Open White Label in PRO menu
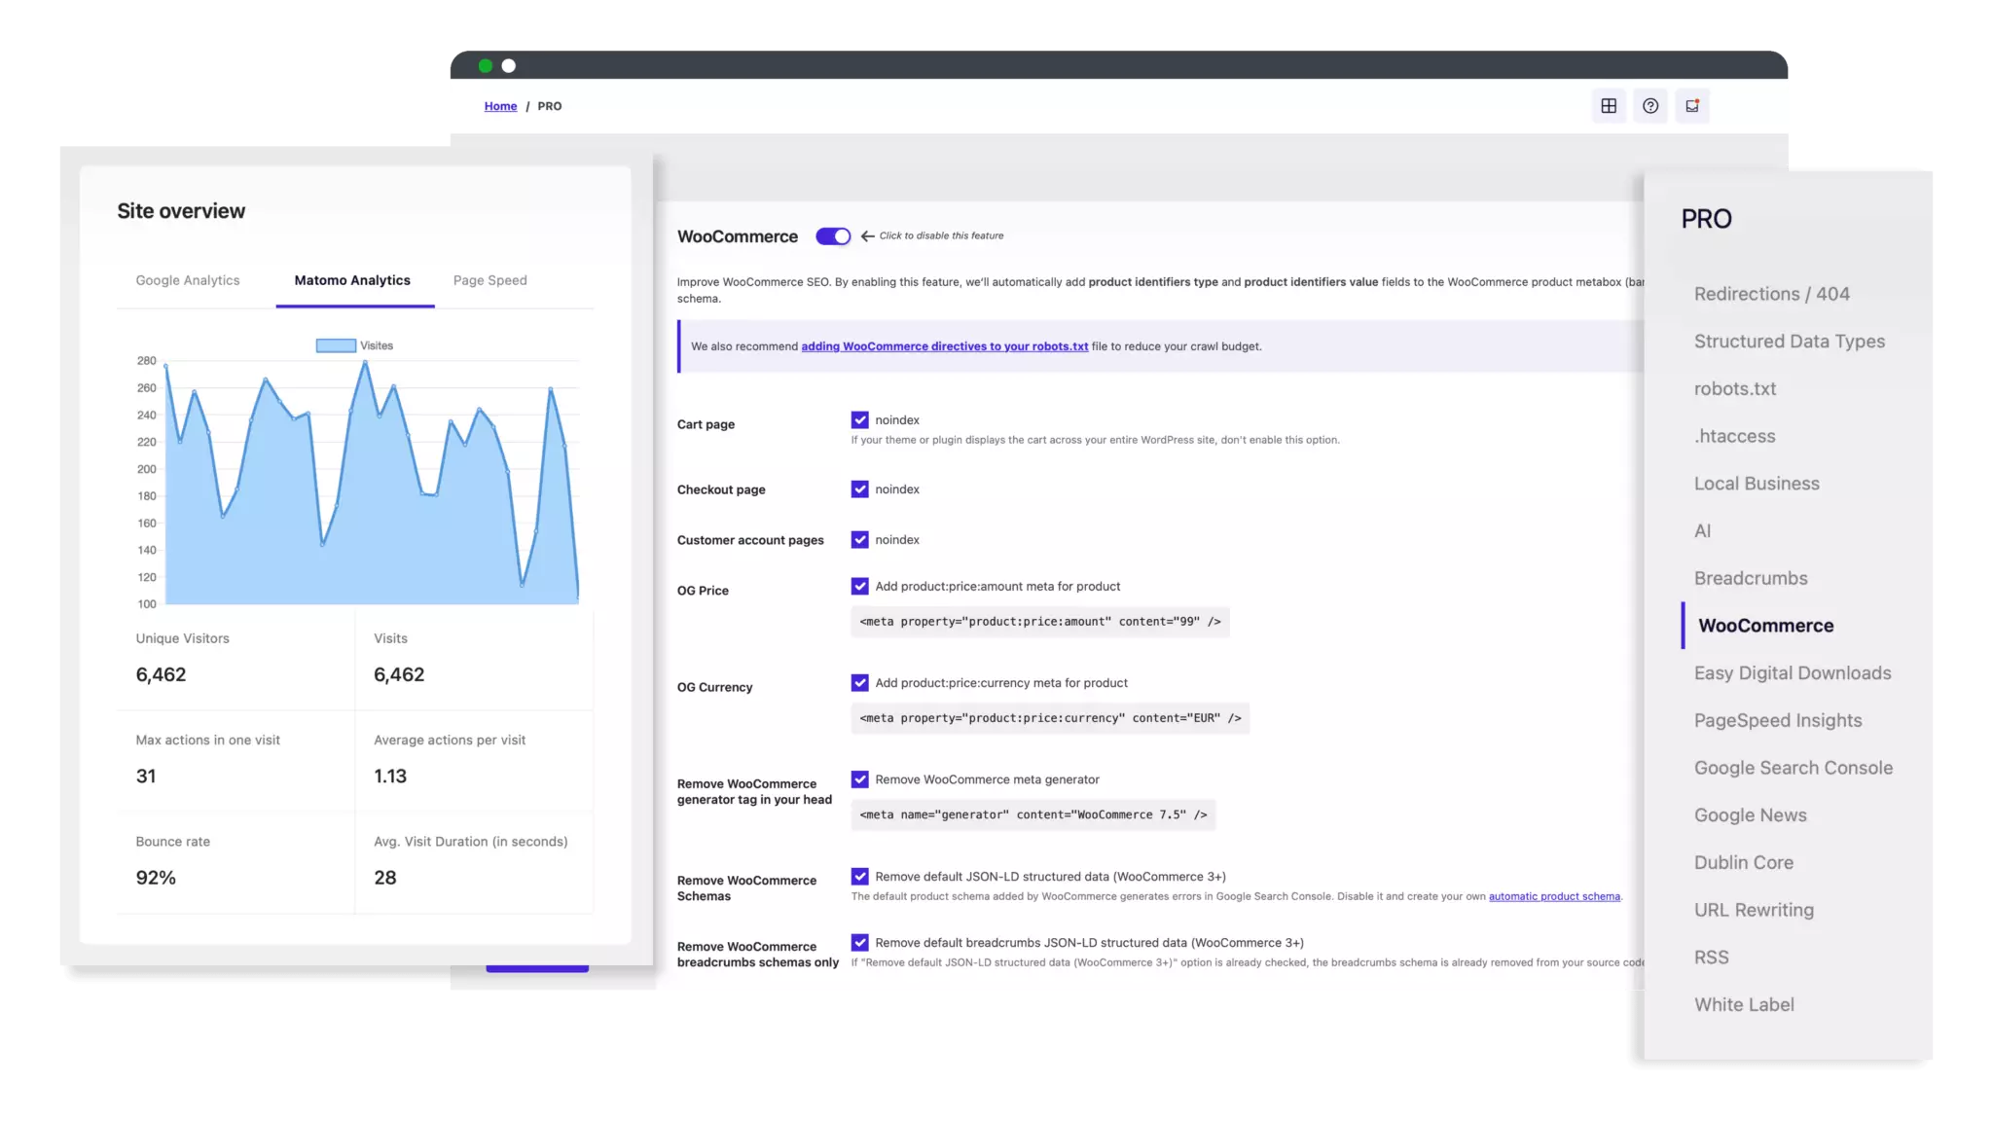The height and width of the screenshot is (1121, 1993). [1743, 1005]
